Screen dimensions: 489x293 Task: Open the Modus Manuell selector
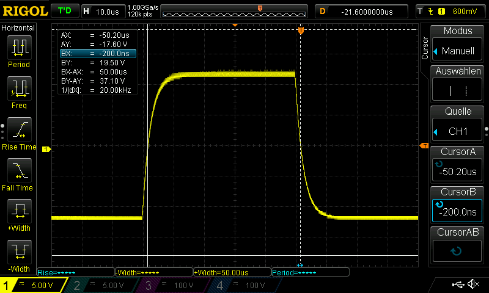[x=458, y=44]
